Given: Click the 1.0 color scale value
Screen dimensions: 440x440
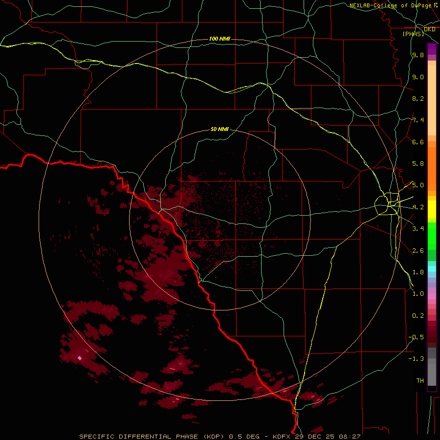Looking at the screenshot, I should pos(418,294).
